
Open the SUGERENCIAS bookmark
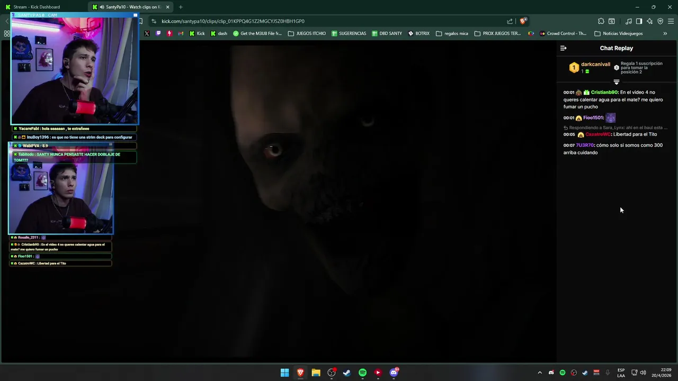[349, 33]
